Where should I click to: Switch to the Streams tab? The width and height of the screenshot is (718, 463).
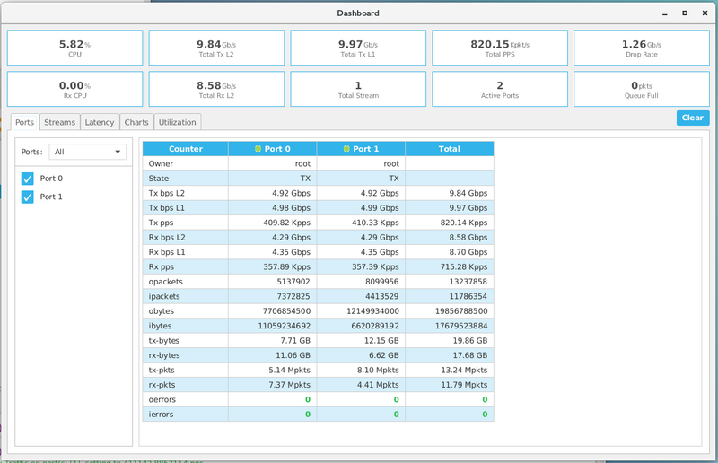point(60,122)
